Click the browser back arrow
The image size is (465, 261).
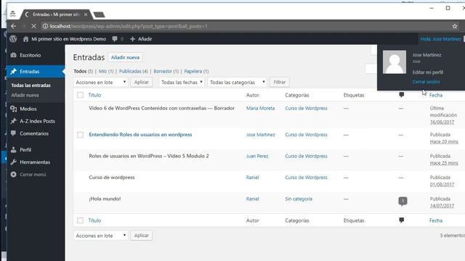click(x=14, y=26)
